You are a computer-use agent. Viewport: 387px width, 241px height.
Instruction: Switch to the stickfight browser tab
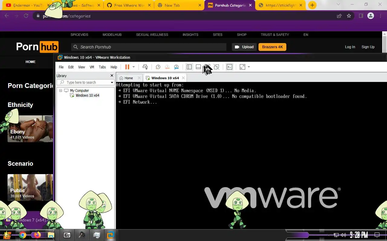(x=281, y=5)
